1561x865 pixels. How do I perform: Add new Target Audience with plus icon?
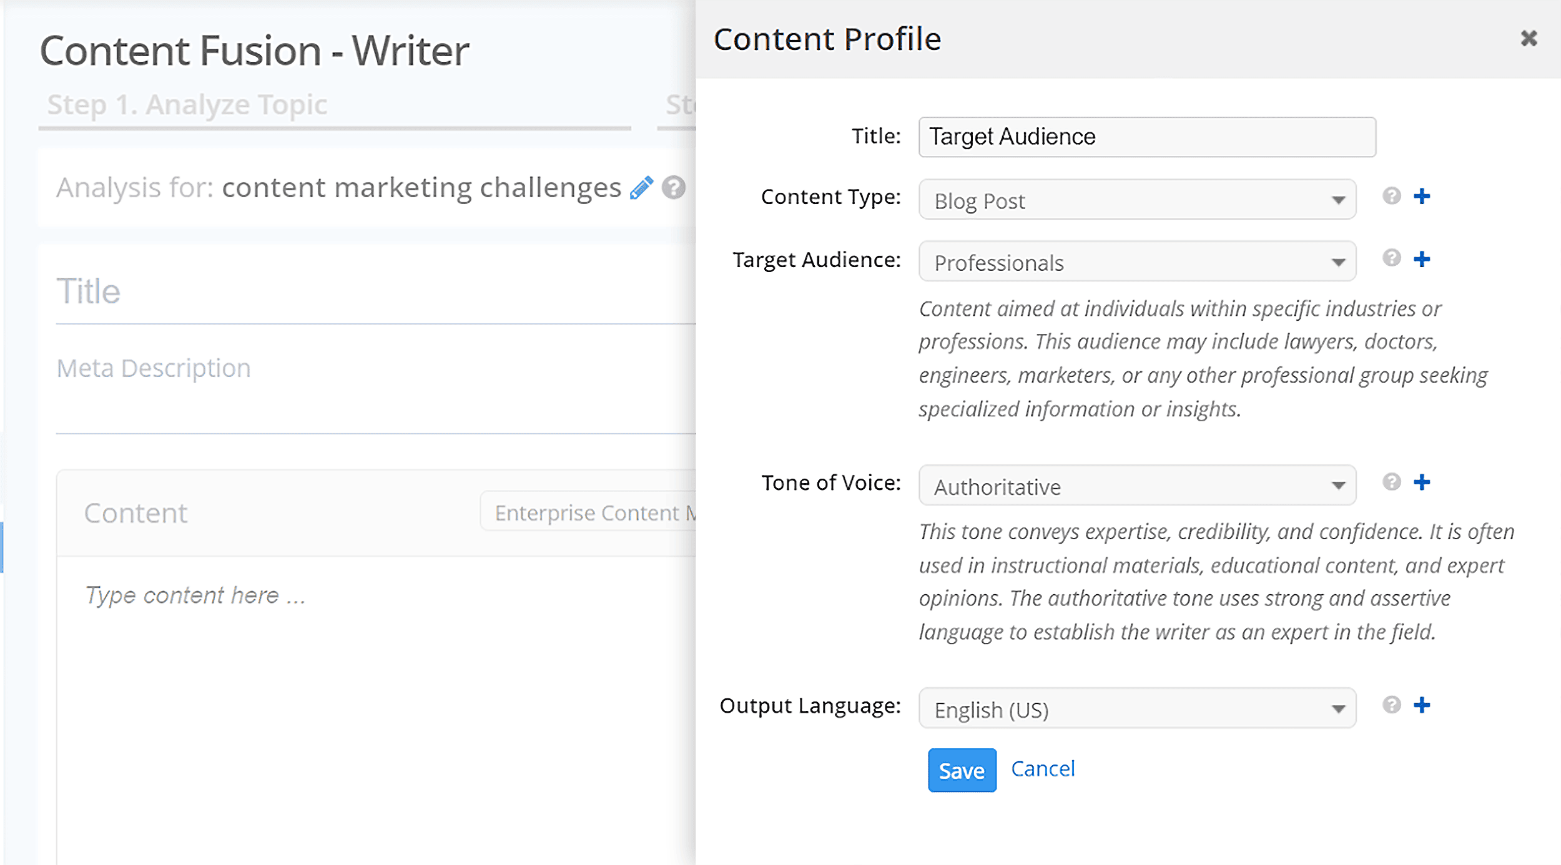[1422, 258]
